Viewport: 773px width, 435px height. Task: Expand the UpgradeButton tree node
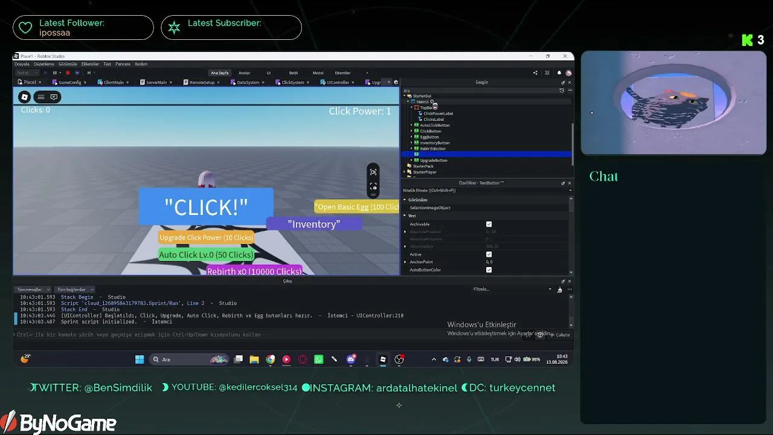pos(411,160)
